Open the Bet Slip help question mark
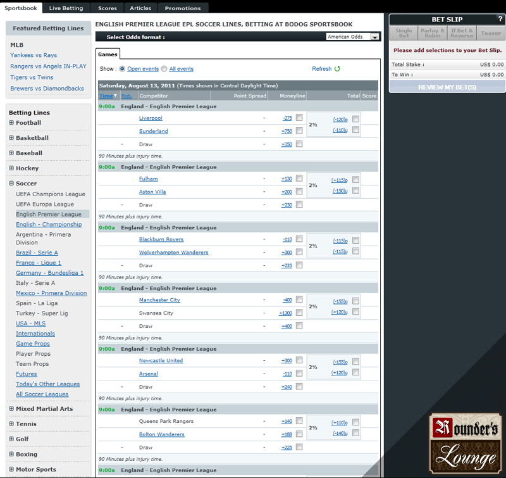Viewport: 506px width, 478px height. click(x=500, y=19)
